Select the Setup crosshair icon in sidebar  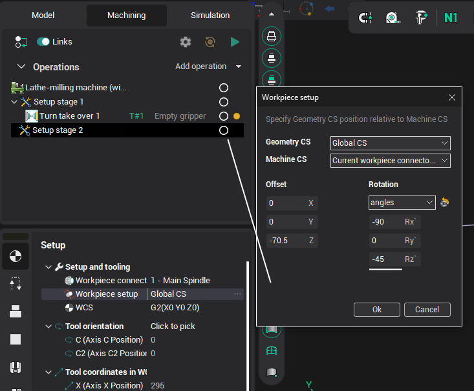tap(15, 256)
